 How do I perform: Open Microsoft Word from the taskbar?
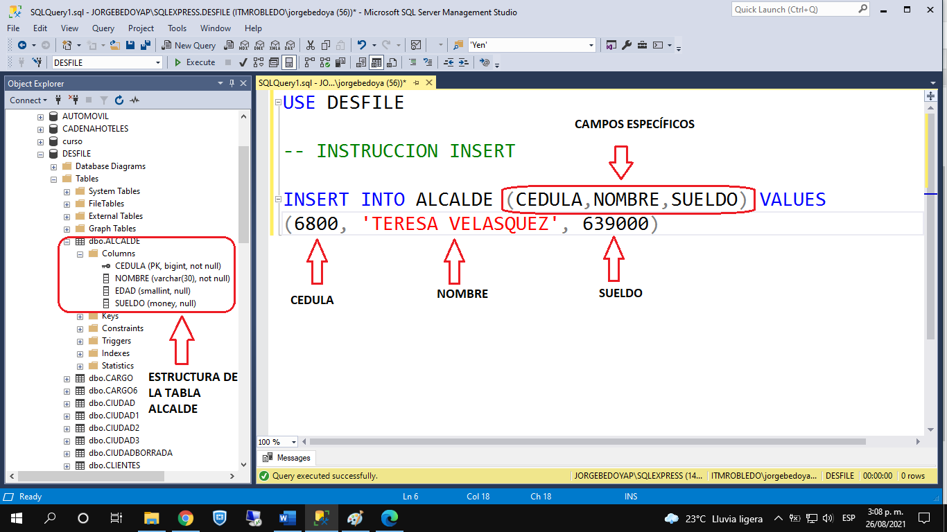pyautogui.click(x=287, y=518)
